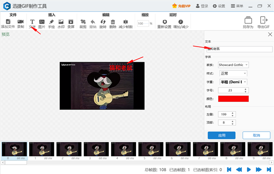Decrease the 顶部 top offset value
274x174 pixels.
tap(232, 124)
